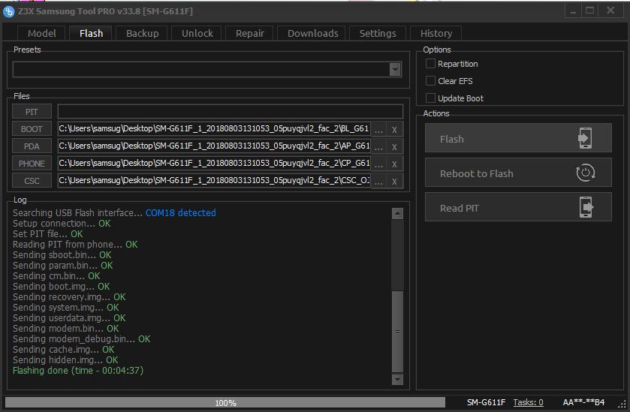Minimize the Z3X Samsung Tool window
This screenshot has height=412, width=630.
pyautogui.click(x=574, y=11)
